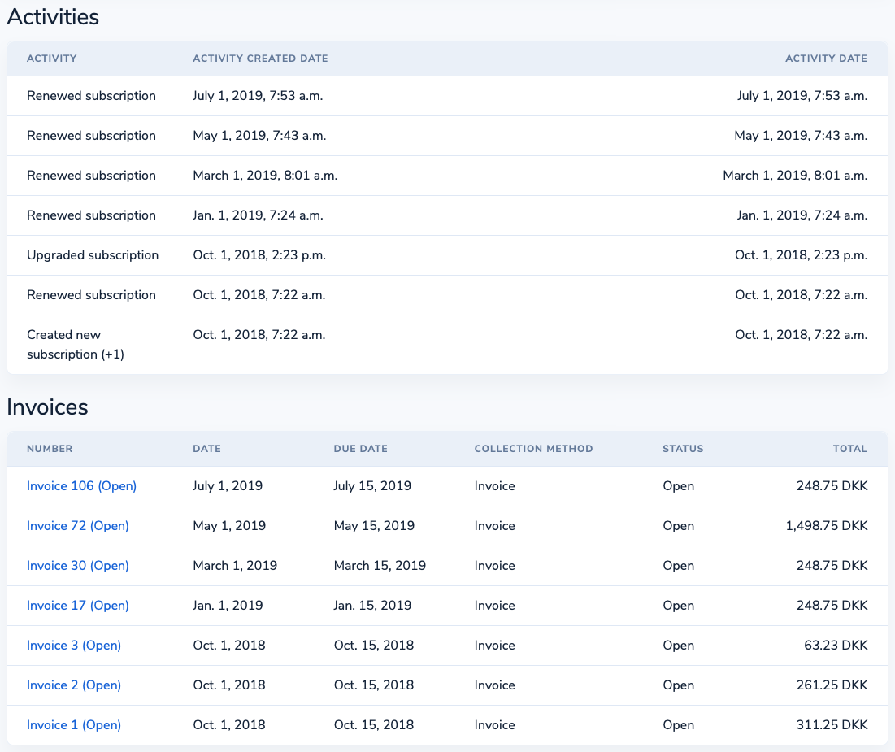Click due date May 15, 2019

click(375, 526)
